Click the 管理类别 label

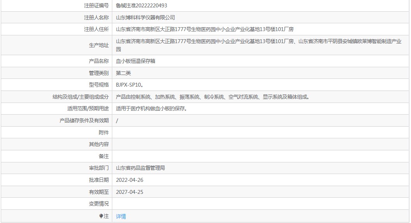click(x=99, y=73)
